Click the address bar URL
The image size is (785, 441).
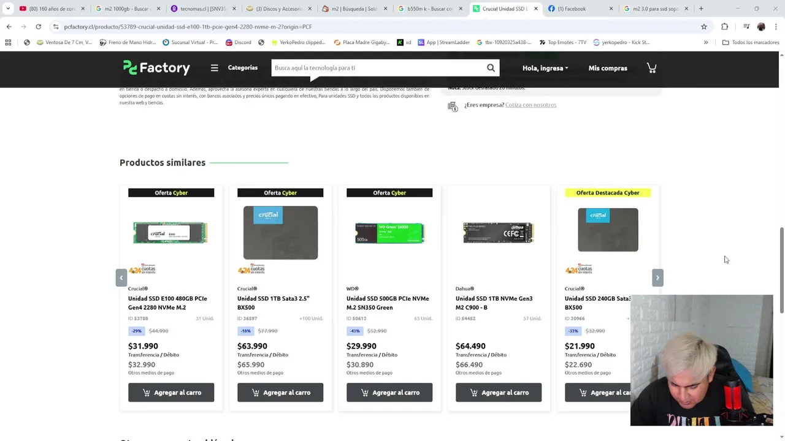pyautogui.click(x=188, y=27)
